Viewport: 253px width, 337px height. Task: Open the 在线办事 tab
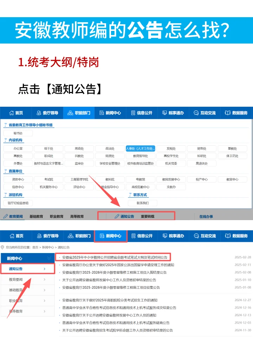click(x=206, y=217)
